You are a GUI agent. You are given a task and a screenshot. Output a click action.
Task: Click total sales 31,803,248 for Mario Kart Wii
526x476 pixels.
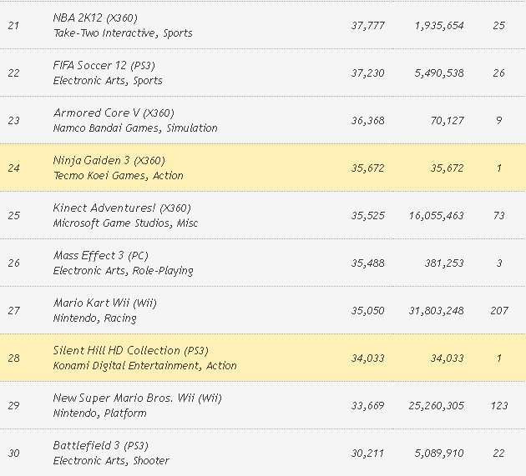[x=435, y=311]
